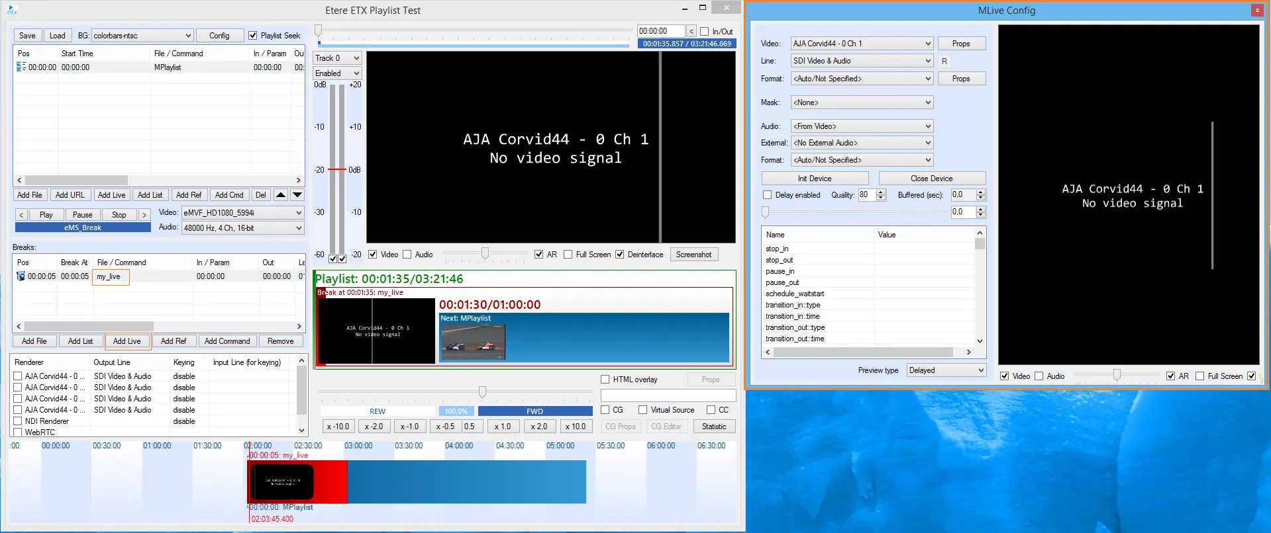
Task: Click next item arrow beside Stop
Action: (144, 215)
